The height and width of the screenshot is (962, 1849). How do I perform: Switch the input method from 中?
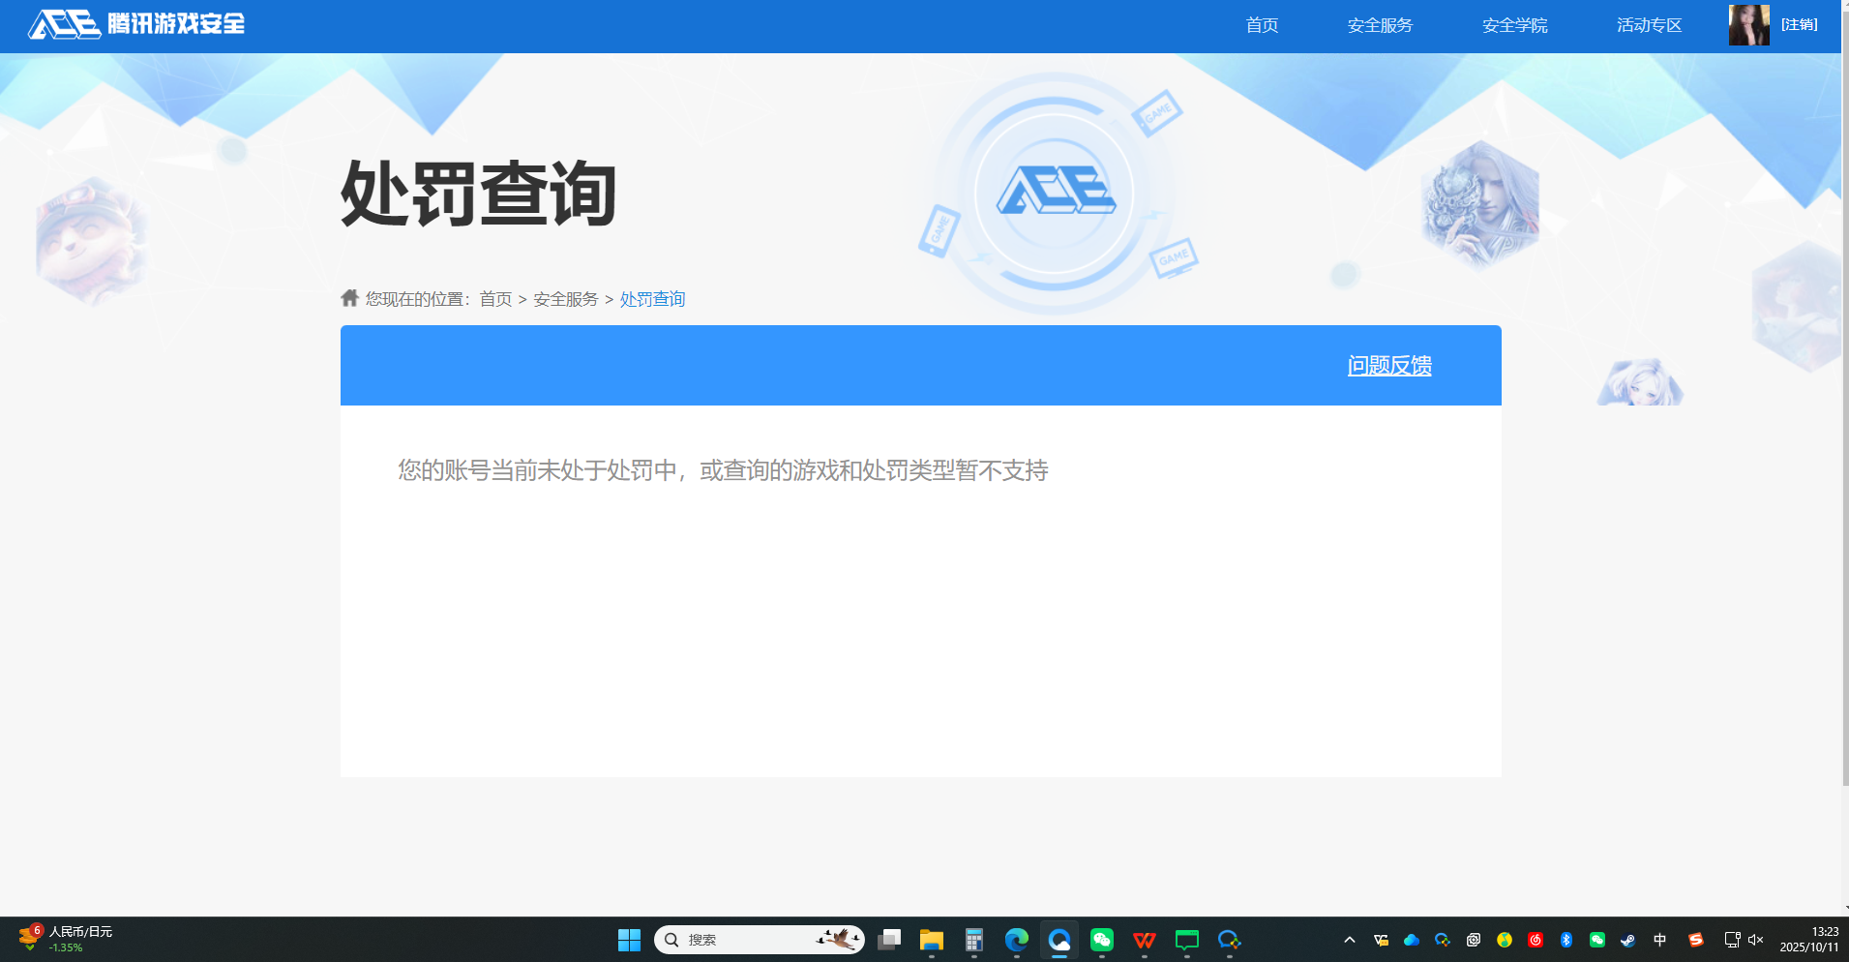coord(1659,939)
